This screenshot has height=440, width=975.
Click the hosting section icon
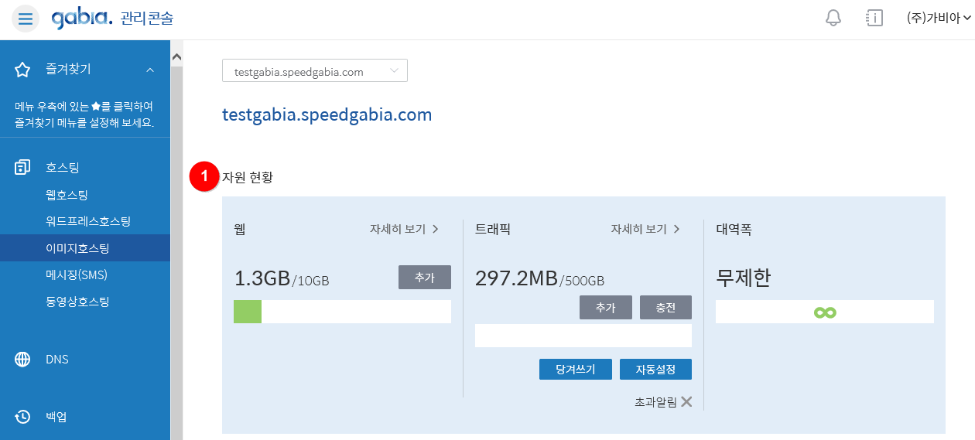pos(22,167)
